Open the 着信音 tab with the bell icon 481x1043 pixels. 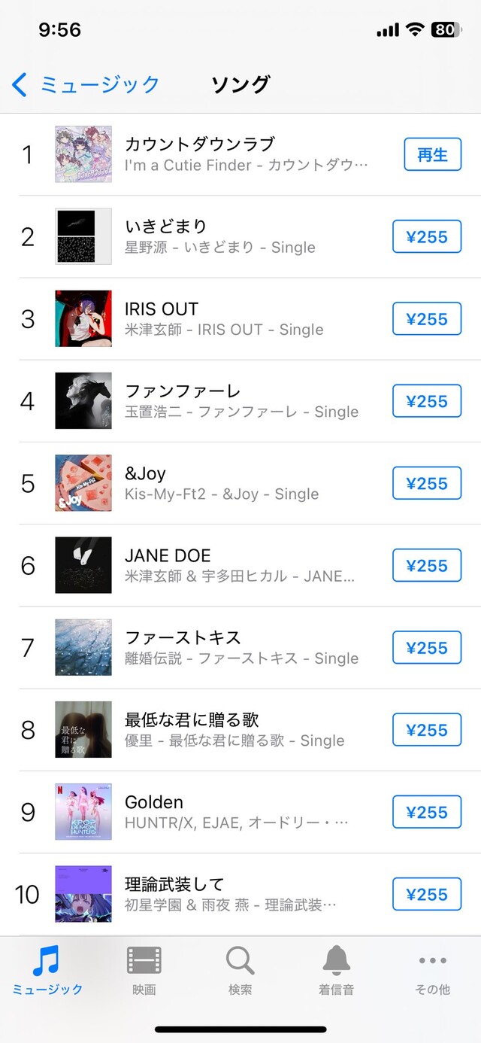coord(336,970)
